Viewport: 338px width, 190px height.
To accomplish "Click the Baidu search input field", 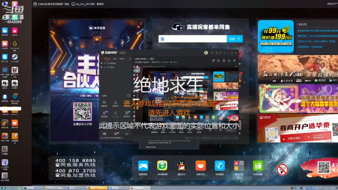I will [193, 39].
